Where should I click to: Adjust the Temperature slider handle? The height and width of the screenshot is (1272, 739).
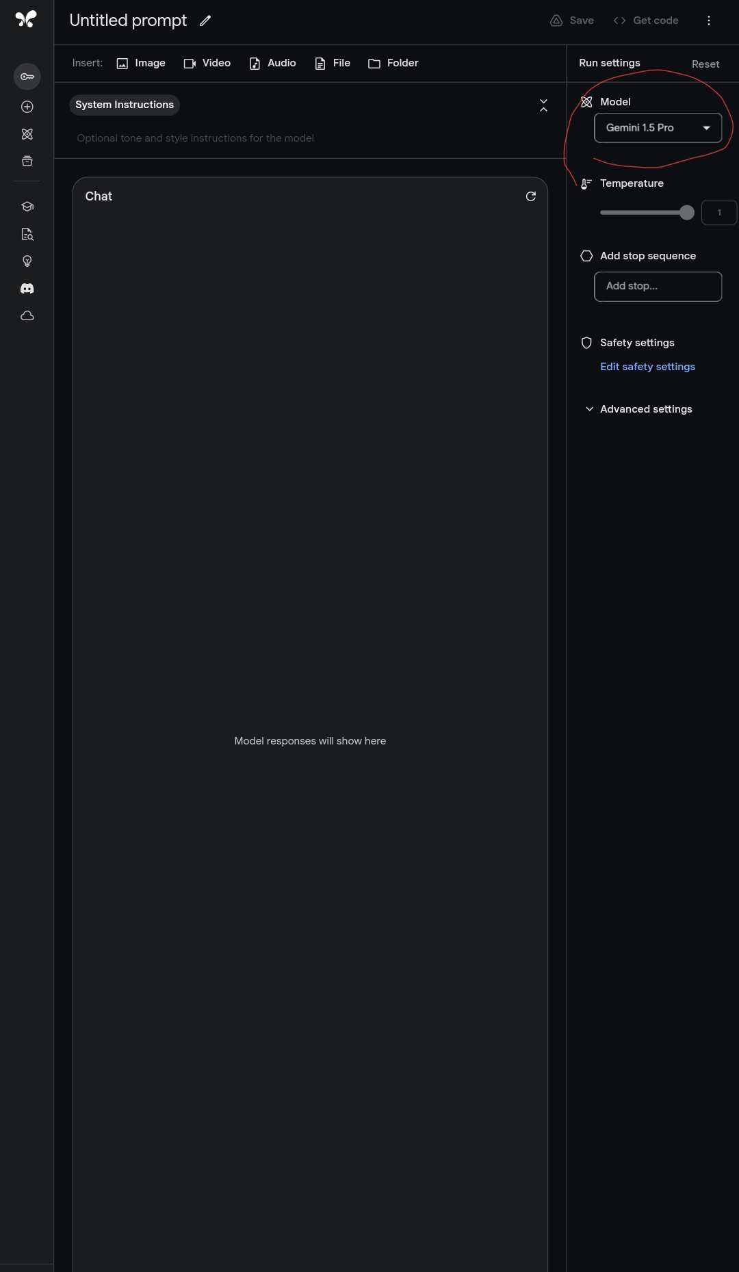pos(687,213)
